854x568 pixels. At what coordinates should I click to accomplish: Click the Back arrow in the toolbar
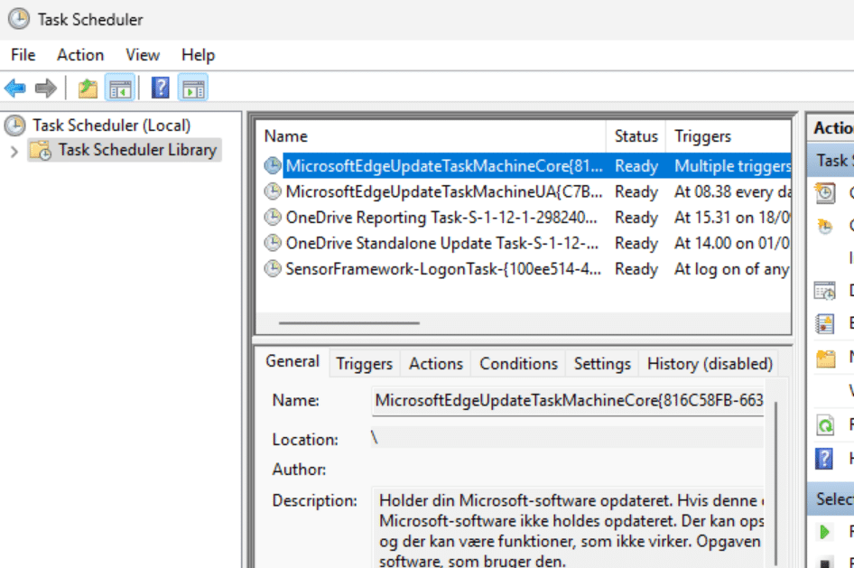pyautogui.click(x=14, y=88)
